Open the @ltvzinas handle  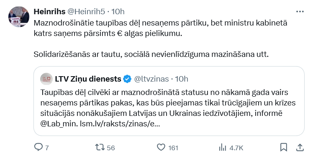point(151,79)
